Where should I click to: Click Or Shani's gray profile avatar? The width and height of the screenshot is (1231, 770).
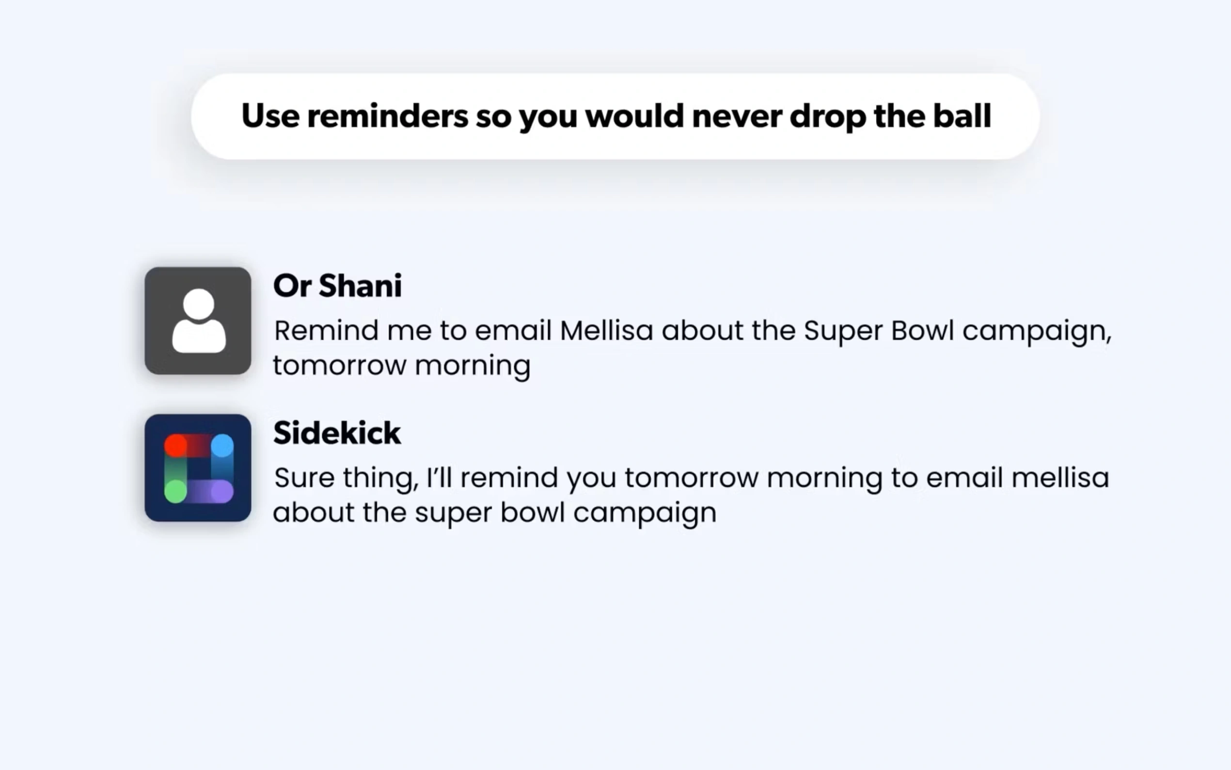[197, 321]
